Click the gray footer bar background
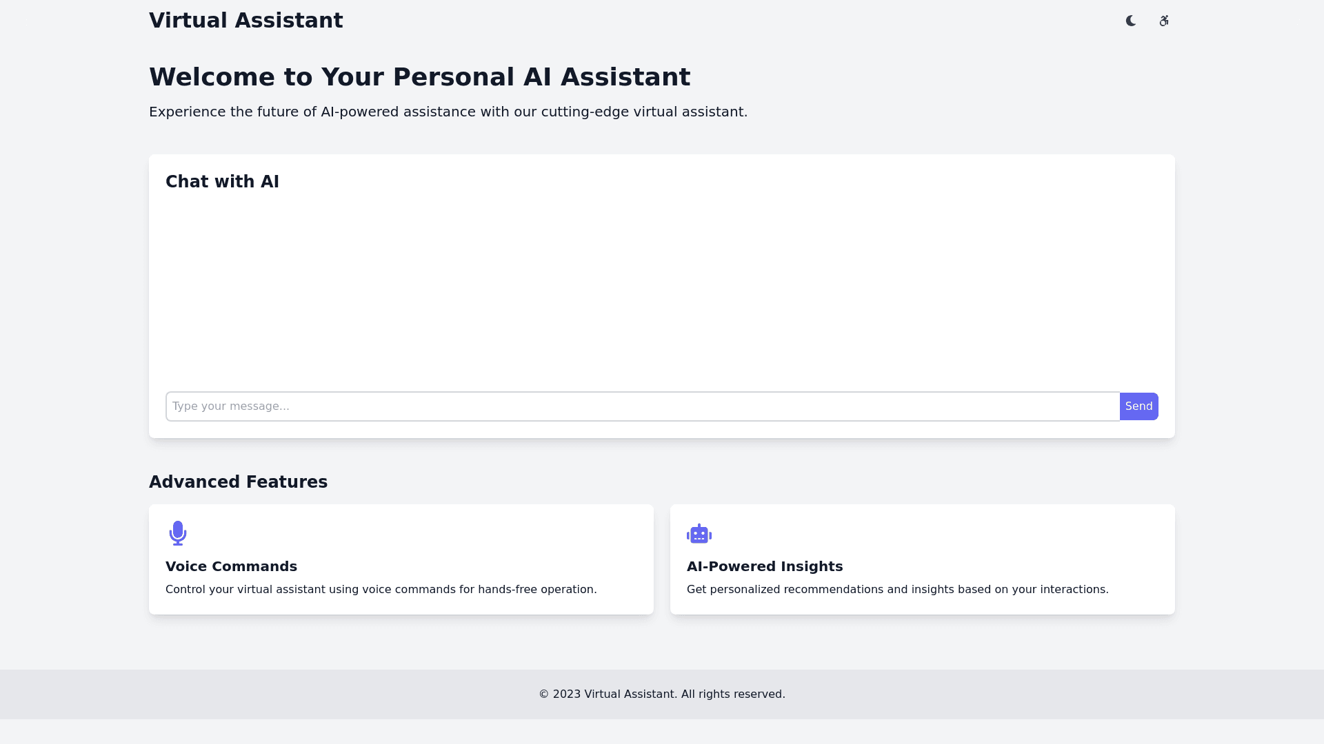1324x744 pixels. coord(276,694)
